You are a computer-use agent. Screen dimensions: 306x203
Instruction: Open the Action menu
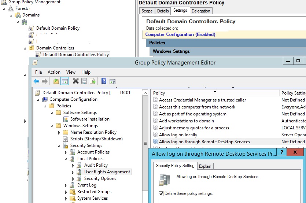[54, 72]
